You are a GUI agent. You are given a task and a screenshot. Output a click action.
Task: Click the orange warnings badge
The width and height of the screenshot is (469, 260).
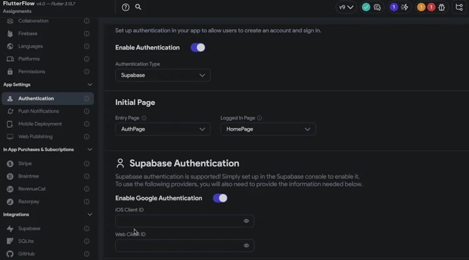(x=421, y=7)
